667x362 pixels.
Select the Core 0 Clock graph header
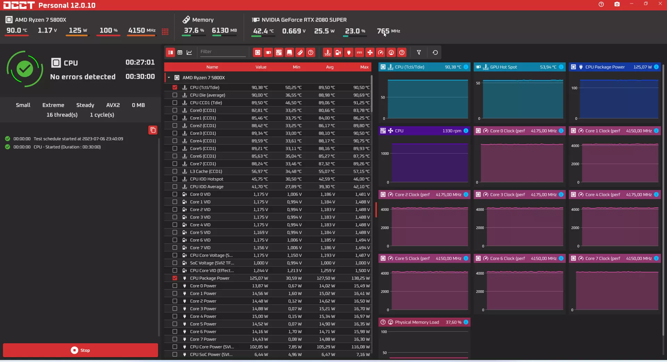[x=520, y=131]
